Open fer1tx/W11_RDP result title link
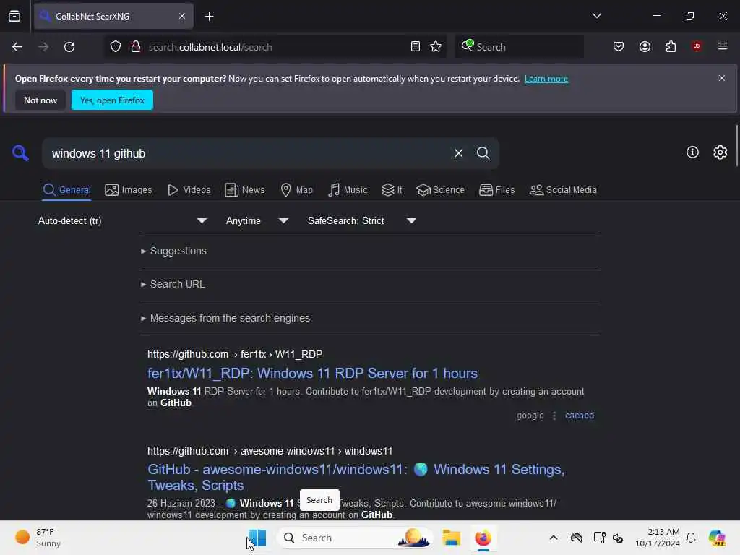 pos(312,374)
